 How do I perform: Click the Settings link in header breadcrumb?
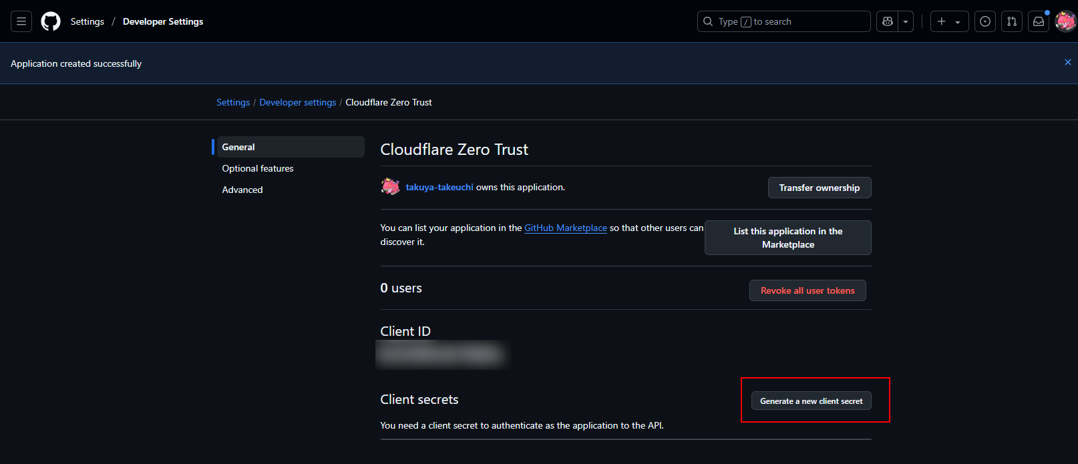87,21
